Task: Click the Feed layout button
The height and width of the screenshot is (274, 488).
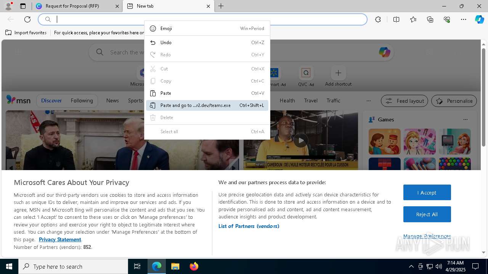Action: 405,101
